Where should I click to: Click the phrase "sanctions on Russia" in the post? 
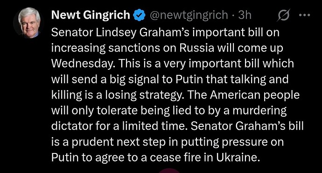click(161, 48)
